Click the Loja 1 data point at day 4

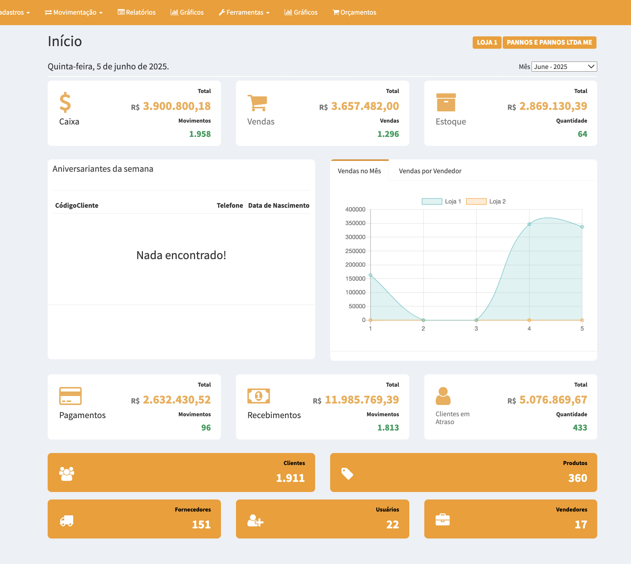529,224
